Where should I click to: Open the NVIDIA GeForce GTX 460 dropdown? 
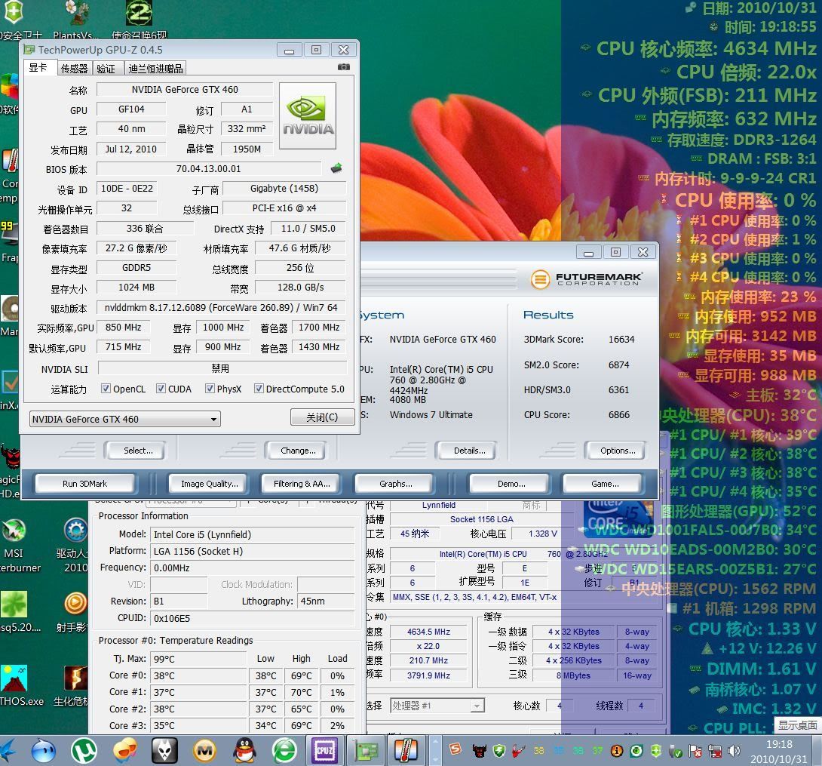pyautogui.click(x=124, y=419)
